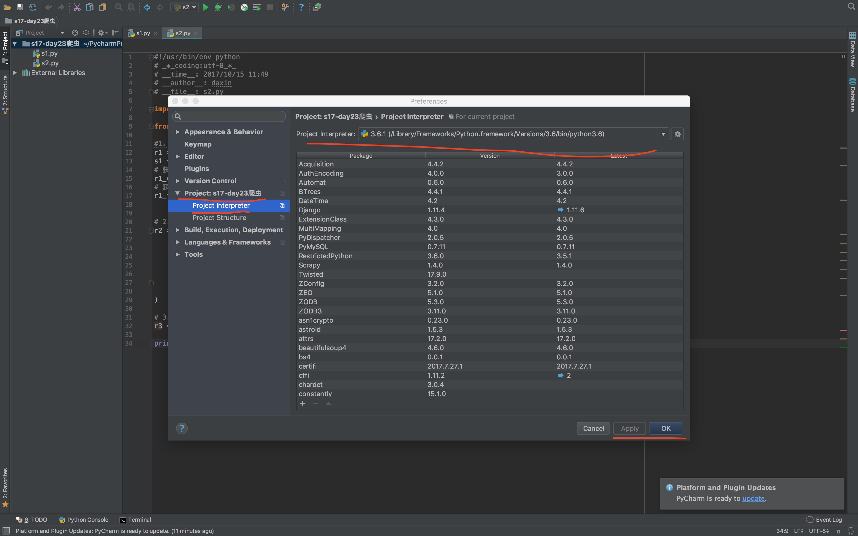Select Keymap in Preferences sidebar
858x536 pixels.
[x=198, y=144]
